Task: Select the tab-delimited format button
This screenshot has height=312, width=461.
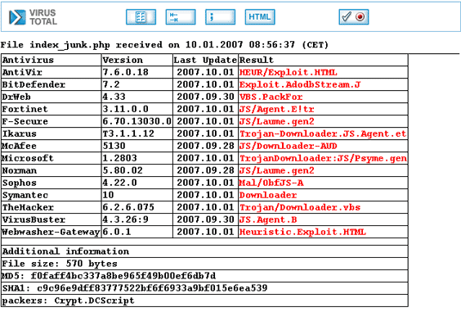Action: pyautogui.click(x=181, y=17)
